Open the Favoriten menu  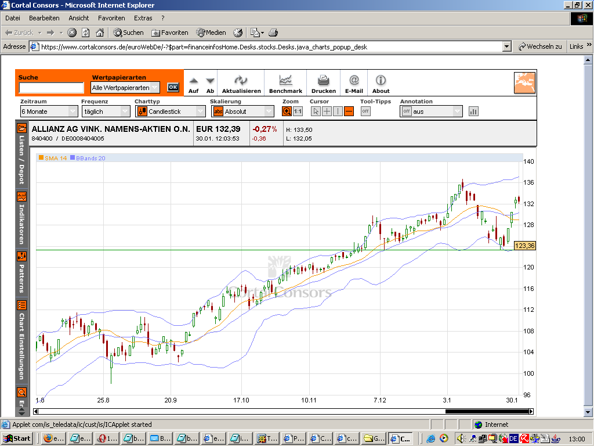111,18
